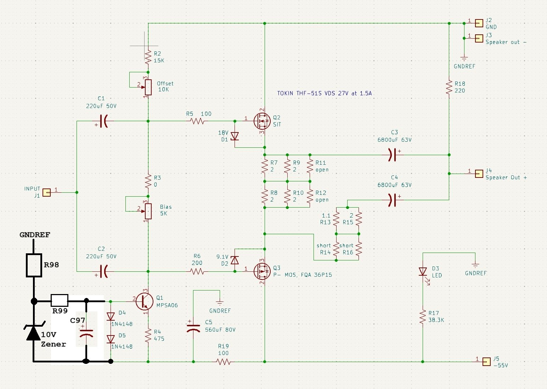Select the D2 9.1V diode symbol
This screenshot has width=547, height=389.
coord(235,260)
